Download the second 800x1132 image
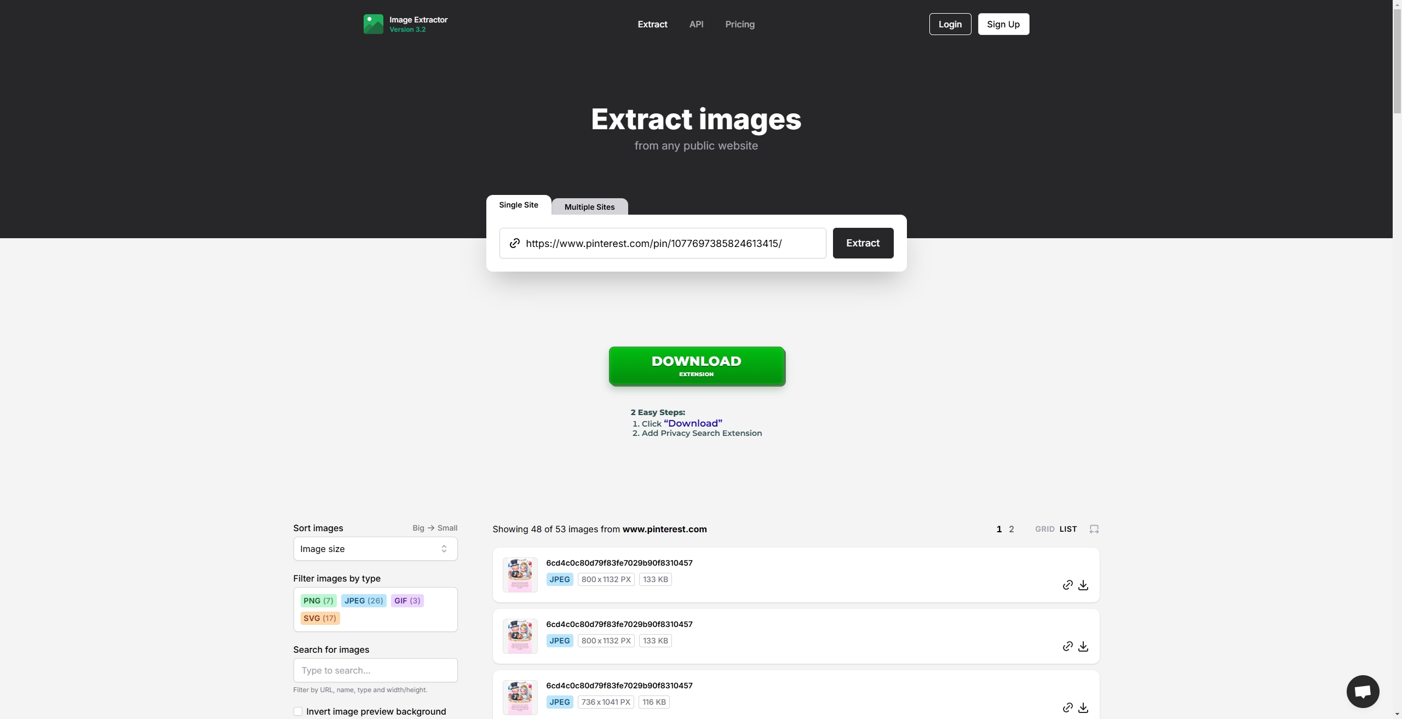Image resolution: width=1402 pixels, height=719 pixels. pyautogui.click(x=1083, y=646)
